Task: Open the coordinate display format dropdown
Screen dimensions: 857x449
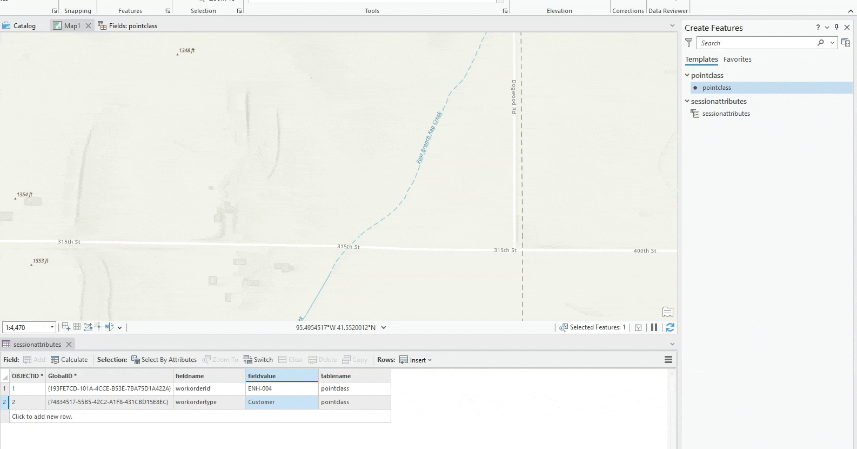Action: click(x=384, y=327)
